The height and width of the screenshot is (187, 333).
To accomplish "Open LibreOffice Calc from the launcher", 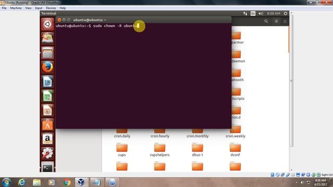I will click(47, 96).
